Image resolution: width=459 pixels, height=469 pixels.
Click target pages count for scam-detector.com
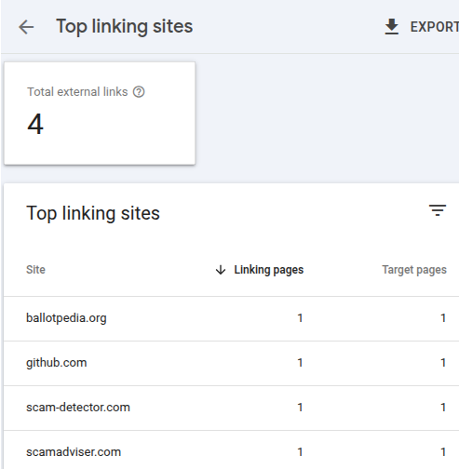[443, 408]
